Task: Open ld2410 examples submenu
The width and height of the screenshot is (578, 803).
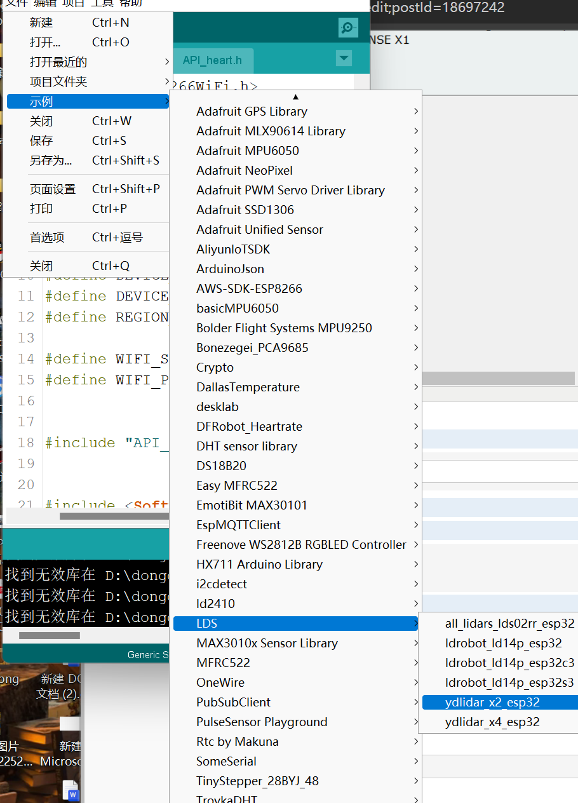Action: point(295,604)
